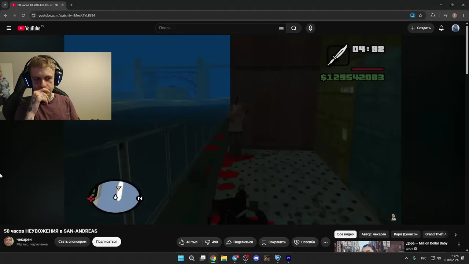
Task: Select the Grand Theft Auto chip
Action: point(436,234)
